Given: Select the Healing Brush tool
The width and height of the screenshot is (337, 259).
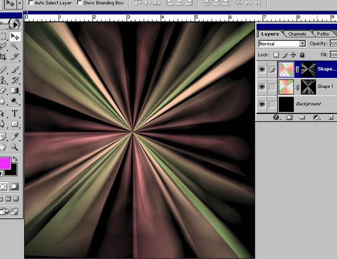Looking at the screenshot, I should [3, 70].
